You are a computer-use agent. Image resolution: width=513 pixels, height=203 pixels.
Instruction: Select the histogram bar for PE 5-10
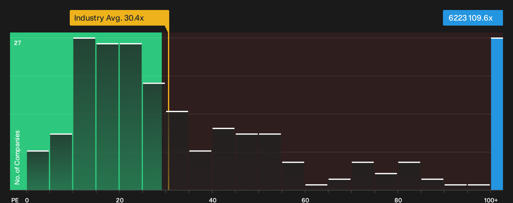point(61,162)
